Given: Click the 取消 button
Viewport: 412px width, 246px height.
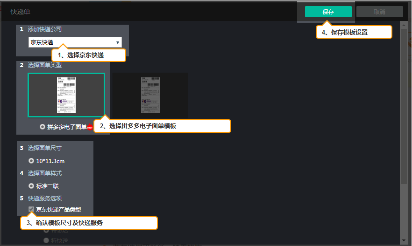Looking at the screenshot, I should click(380, 12).
